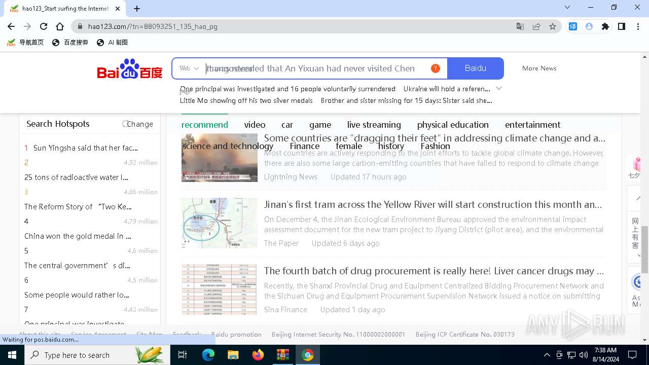Open WinRAR from the taskbar
Viewport: 649px width, 365px height.
coord(282,355)
